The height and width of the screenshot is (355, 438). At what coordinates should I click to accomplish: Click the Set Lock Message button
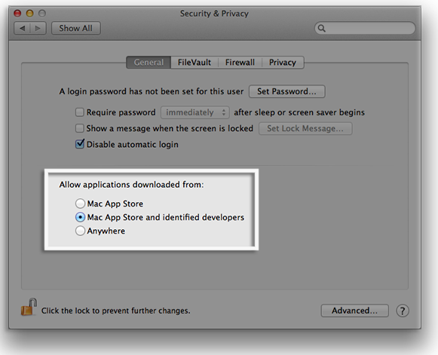click(305, 128)
